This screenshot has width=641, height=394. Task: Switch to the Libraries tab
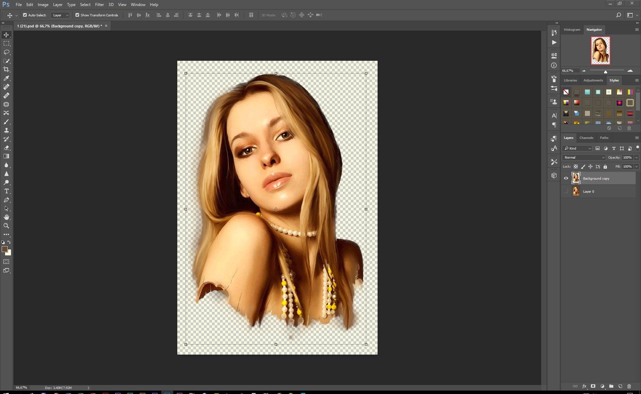570,80
